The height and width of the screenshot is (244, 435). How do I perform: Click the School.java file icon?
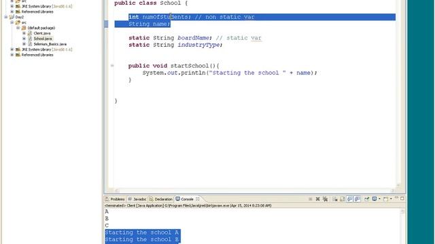(x=30, y=39)
